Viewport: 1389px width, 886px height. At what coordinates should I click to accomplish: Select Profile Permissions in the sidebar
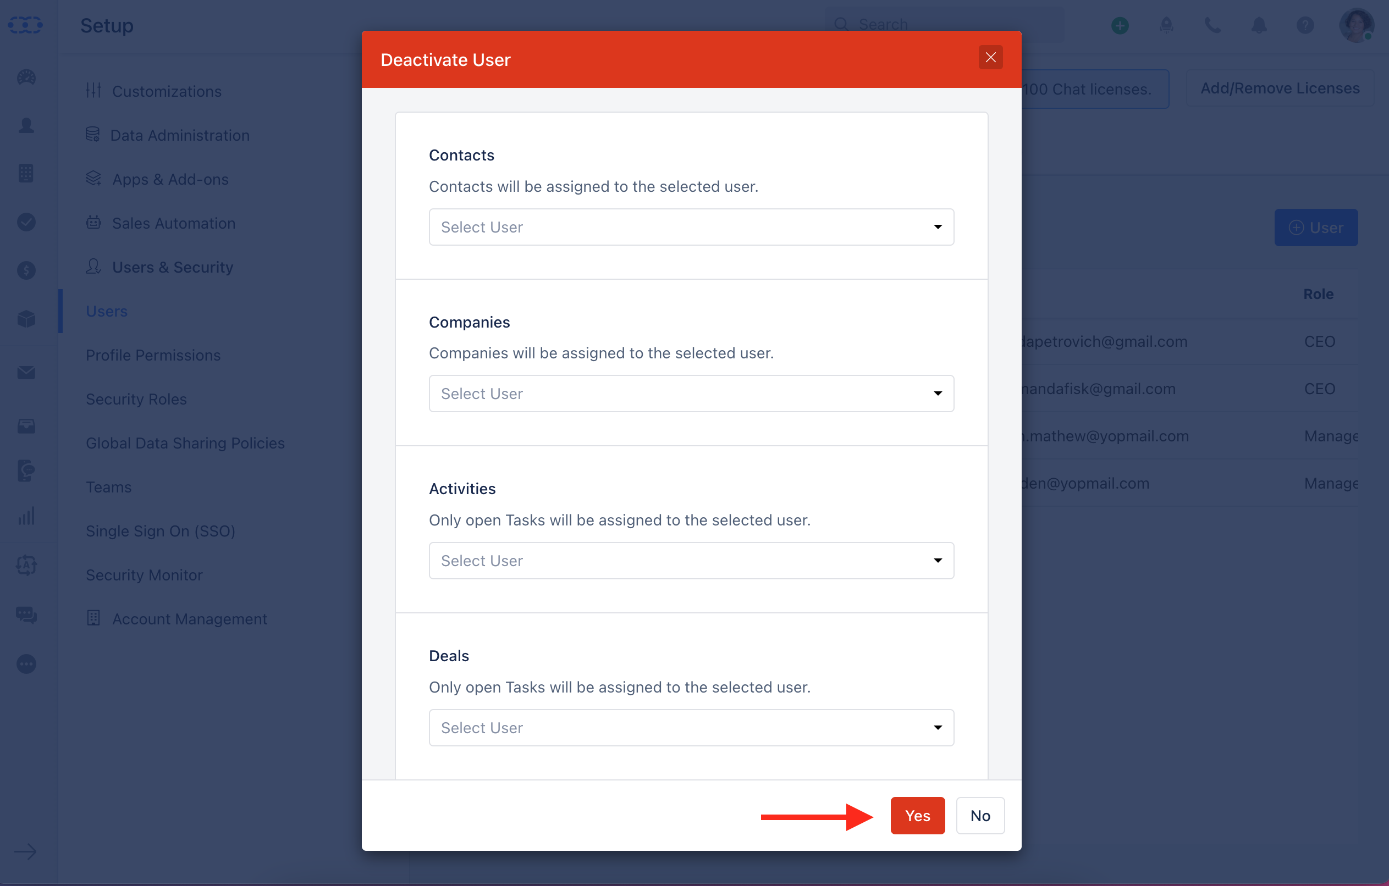153,355
